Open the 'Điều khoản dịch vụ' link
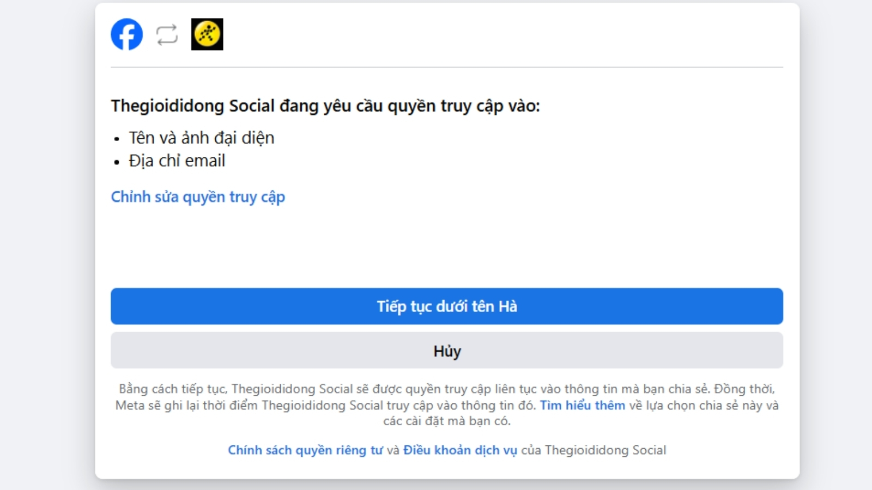This screenshot has width=872, height=490. pos(460,450)
